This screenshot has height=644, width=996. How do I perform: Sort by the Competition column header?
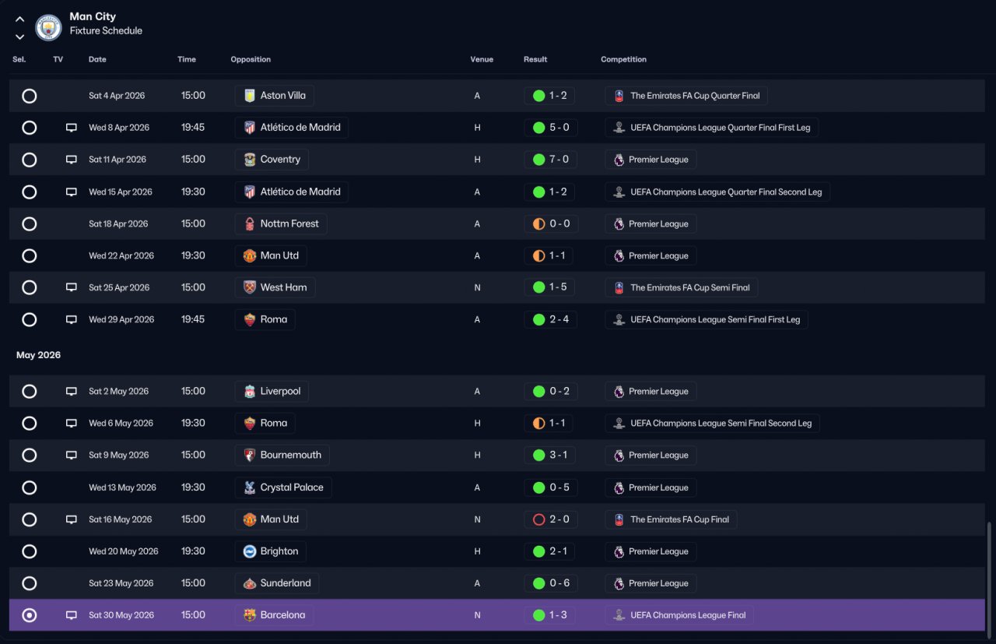[x=623, y=59]
